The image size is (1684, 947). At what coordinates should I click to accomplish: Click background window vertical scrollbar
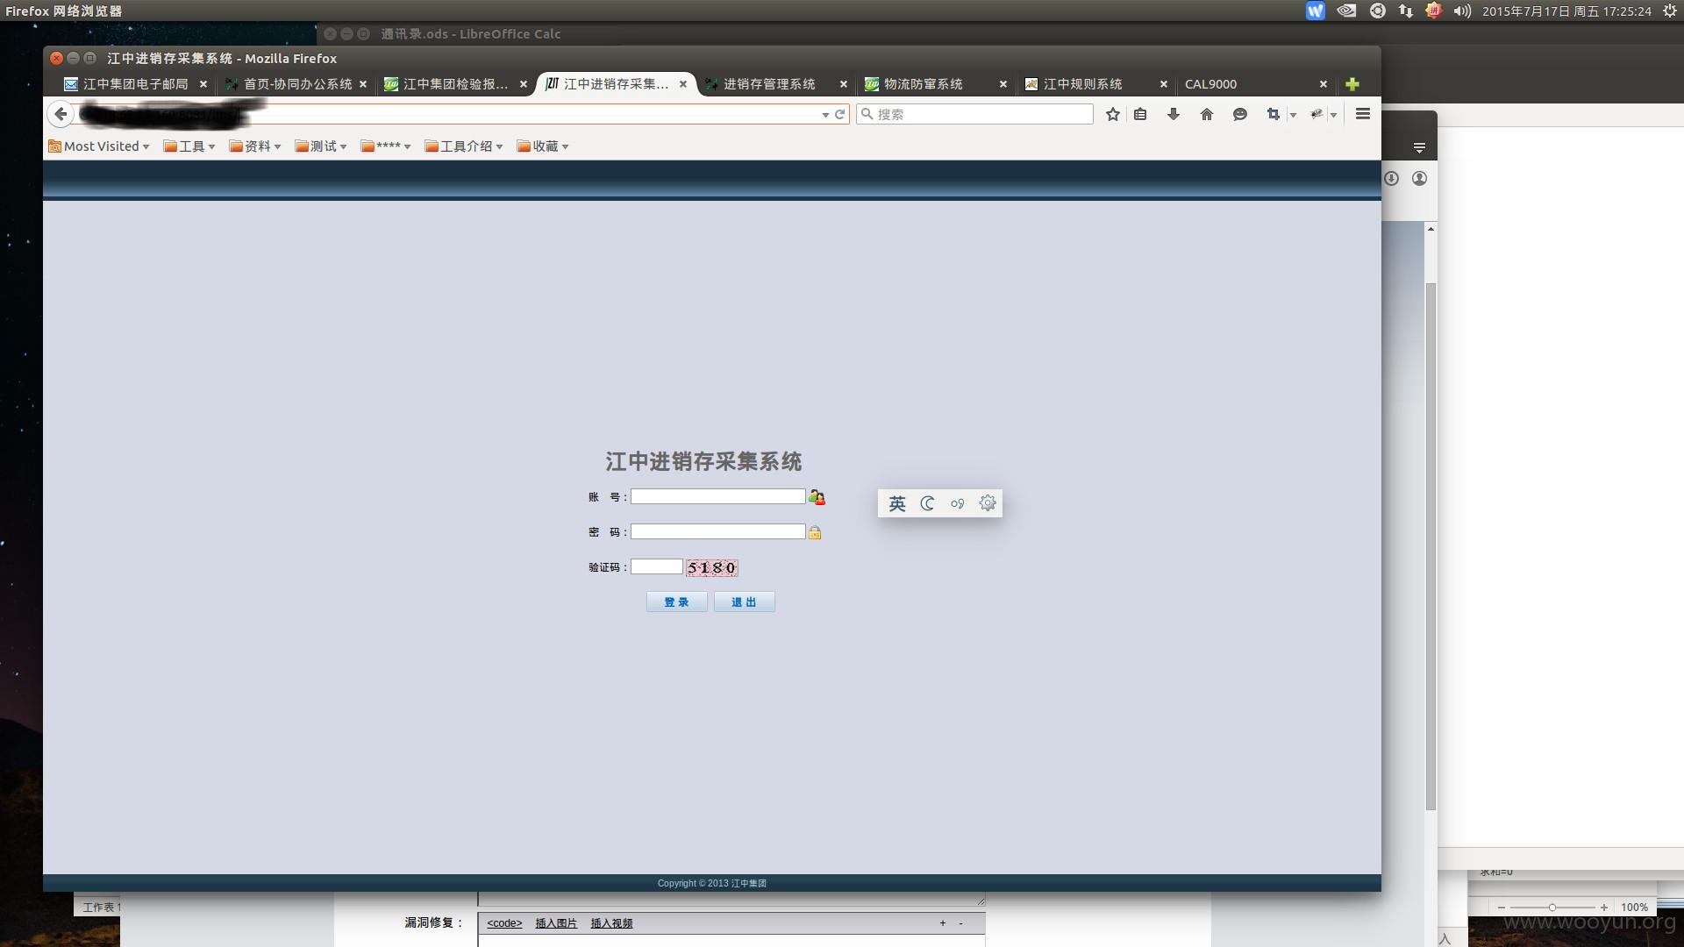point(1431,545)
